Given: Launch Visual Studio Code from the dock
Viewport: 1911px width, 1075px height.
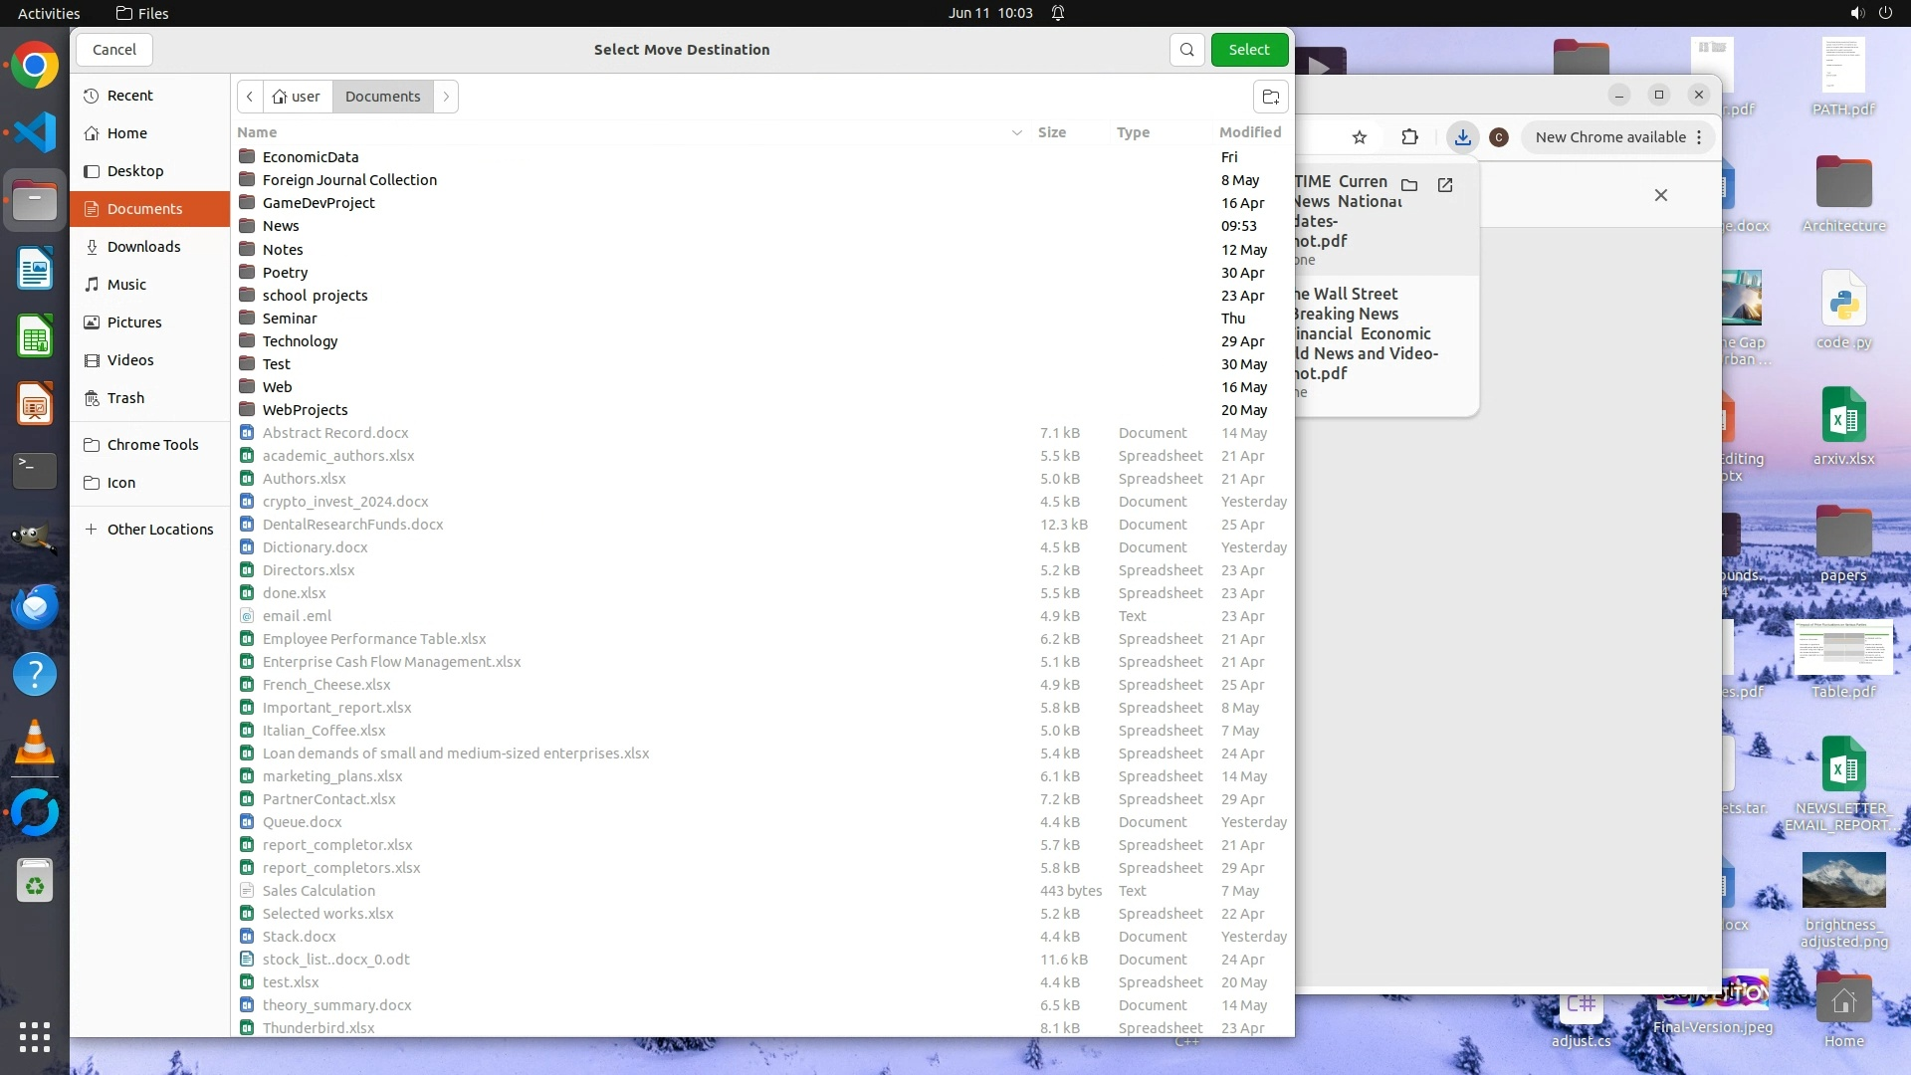Looking at the screenshot, I should pyautogui.click(x=35, y=132).
